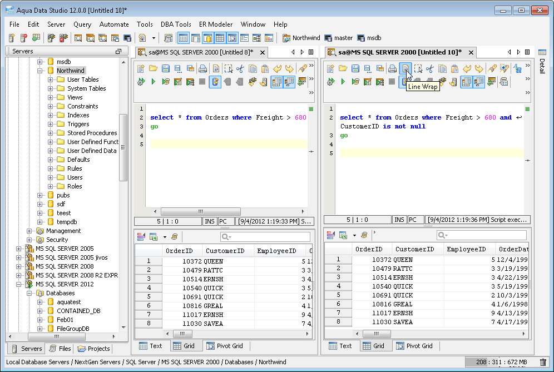Open the DBA Tools menu
The width and height of the screenshot is (554, 372).
pyautogui.click(x=176, y=24)
